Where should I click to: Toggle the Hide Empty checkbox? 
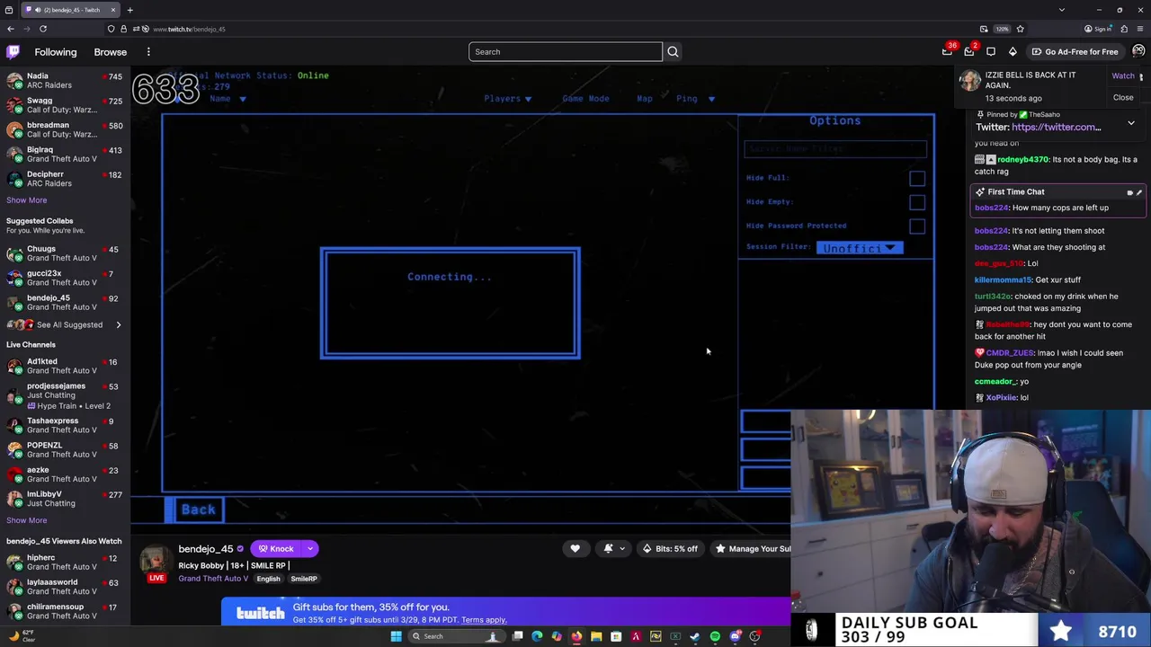[916, 202]
